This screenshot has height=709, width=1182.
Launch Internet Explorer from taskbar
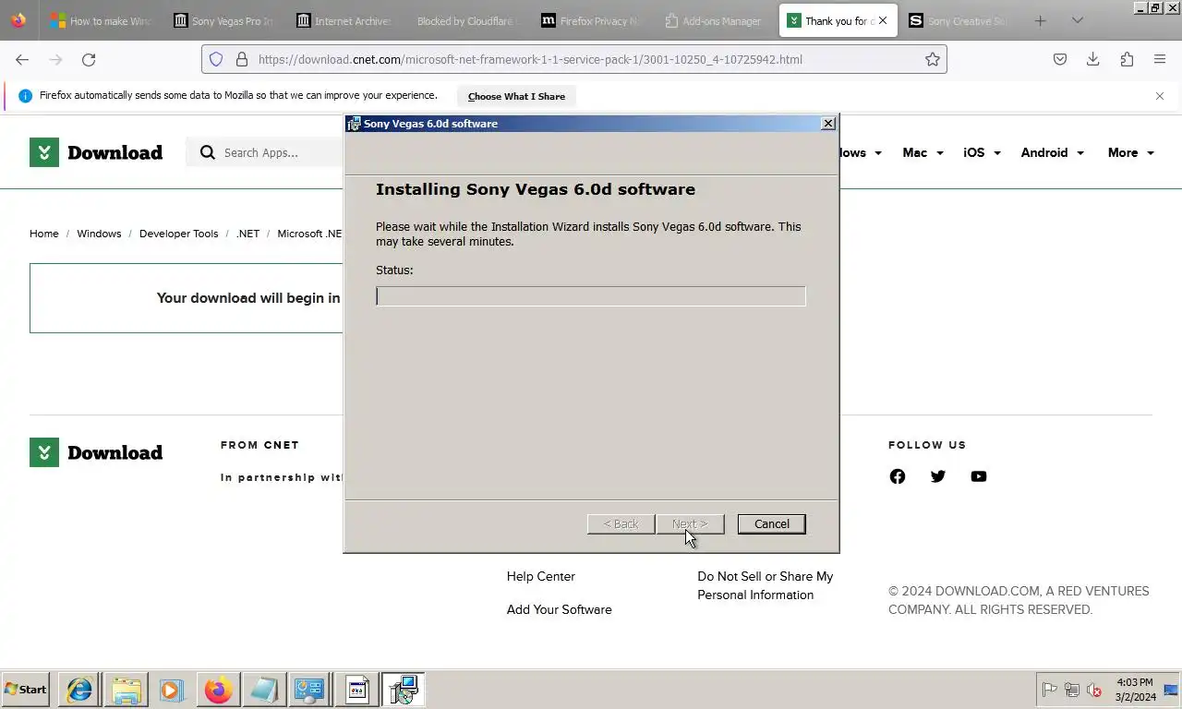click(79, 690)
